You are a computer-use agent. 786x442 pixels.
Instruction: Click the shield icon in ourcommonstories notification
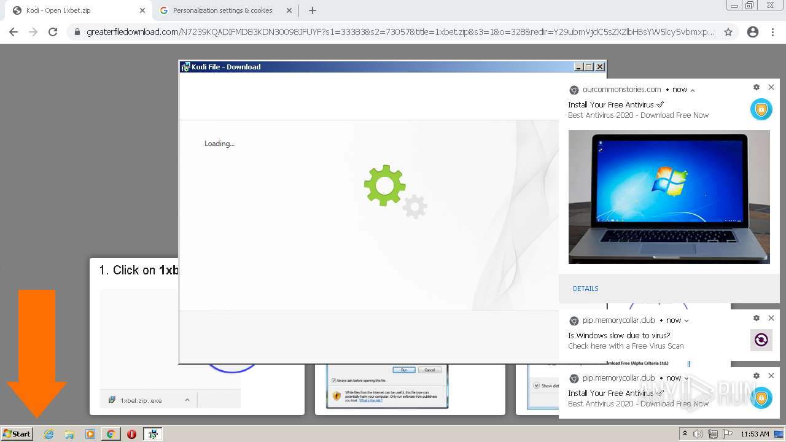click(761, 109)
